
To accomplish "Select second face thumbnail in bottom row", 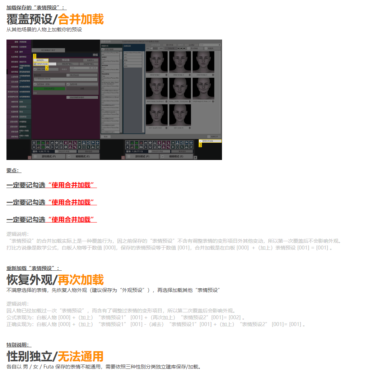I will (180, 114).
